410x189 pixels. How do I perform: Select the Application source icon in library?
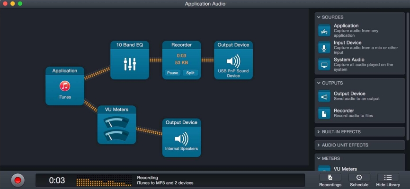(324, 30)
